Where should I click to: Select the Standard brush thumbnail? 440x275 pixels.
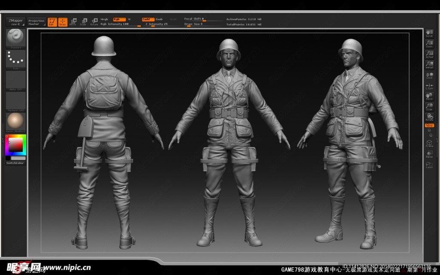pyautogui.click(x=15, y=39)
